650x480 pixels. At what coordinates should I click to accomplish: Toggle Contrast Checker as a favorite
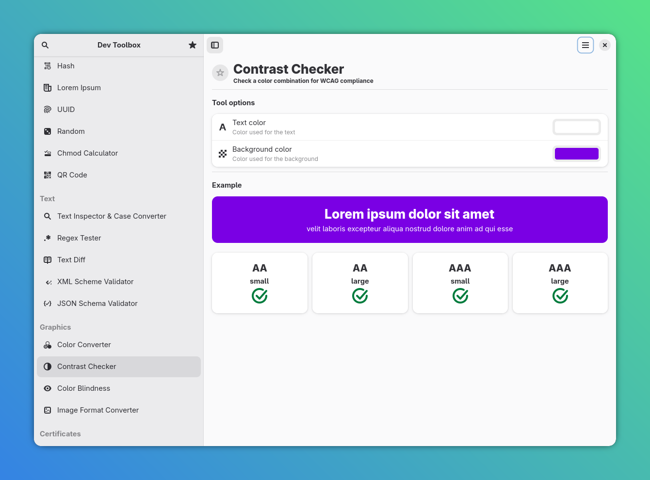[x=220, y=73]
